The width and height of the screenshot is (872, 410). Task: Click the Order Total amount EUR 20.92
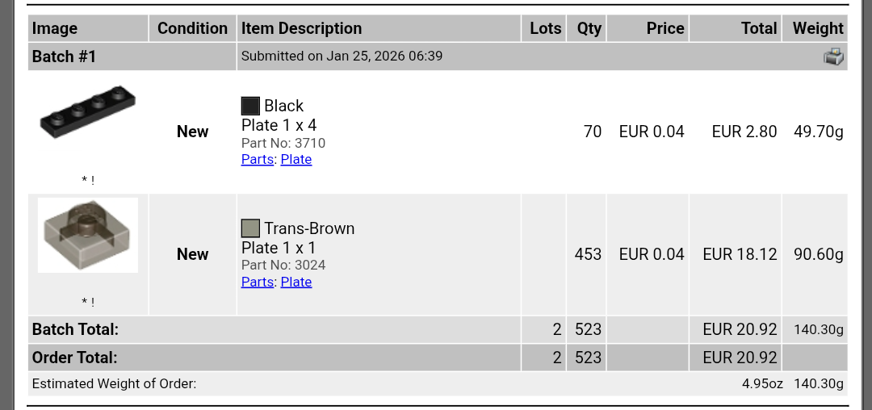740,357
